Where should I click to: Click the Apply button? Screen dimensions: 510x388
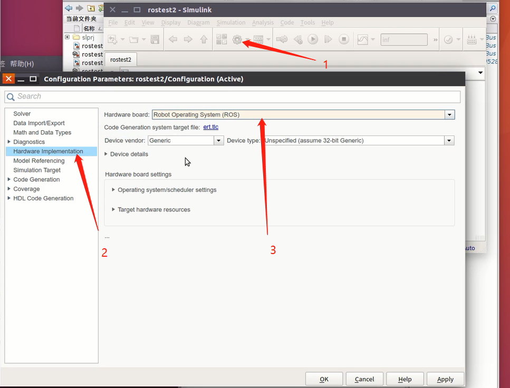[x=445, y=379]
